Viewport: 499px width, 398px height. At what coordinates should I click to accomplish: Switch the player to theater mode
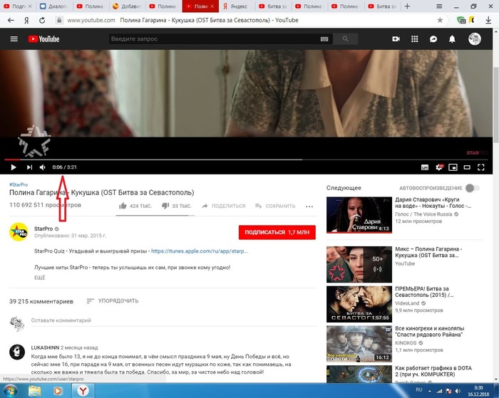[x=466, y=167]
